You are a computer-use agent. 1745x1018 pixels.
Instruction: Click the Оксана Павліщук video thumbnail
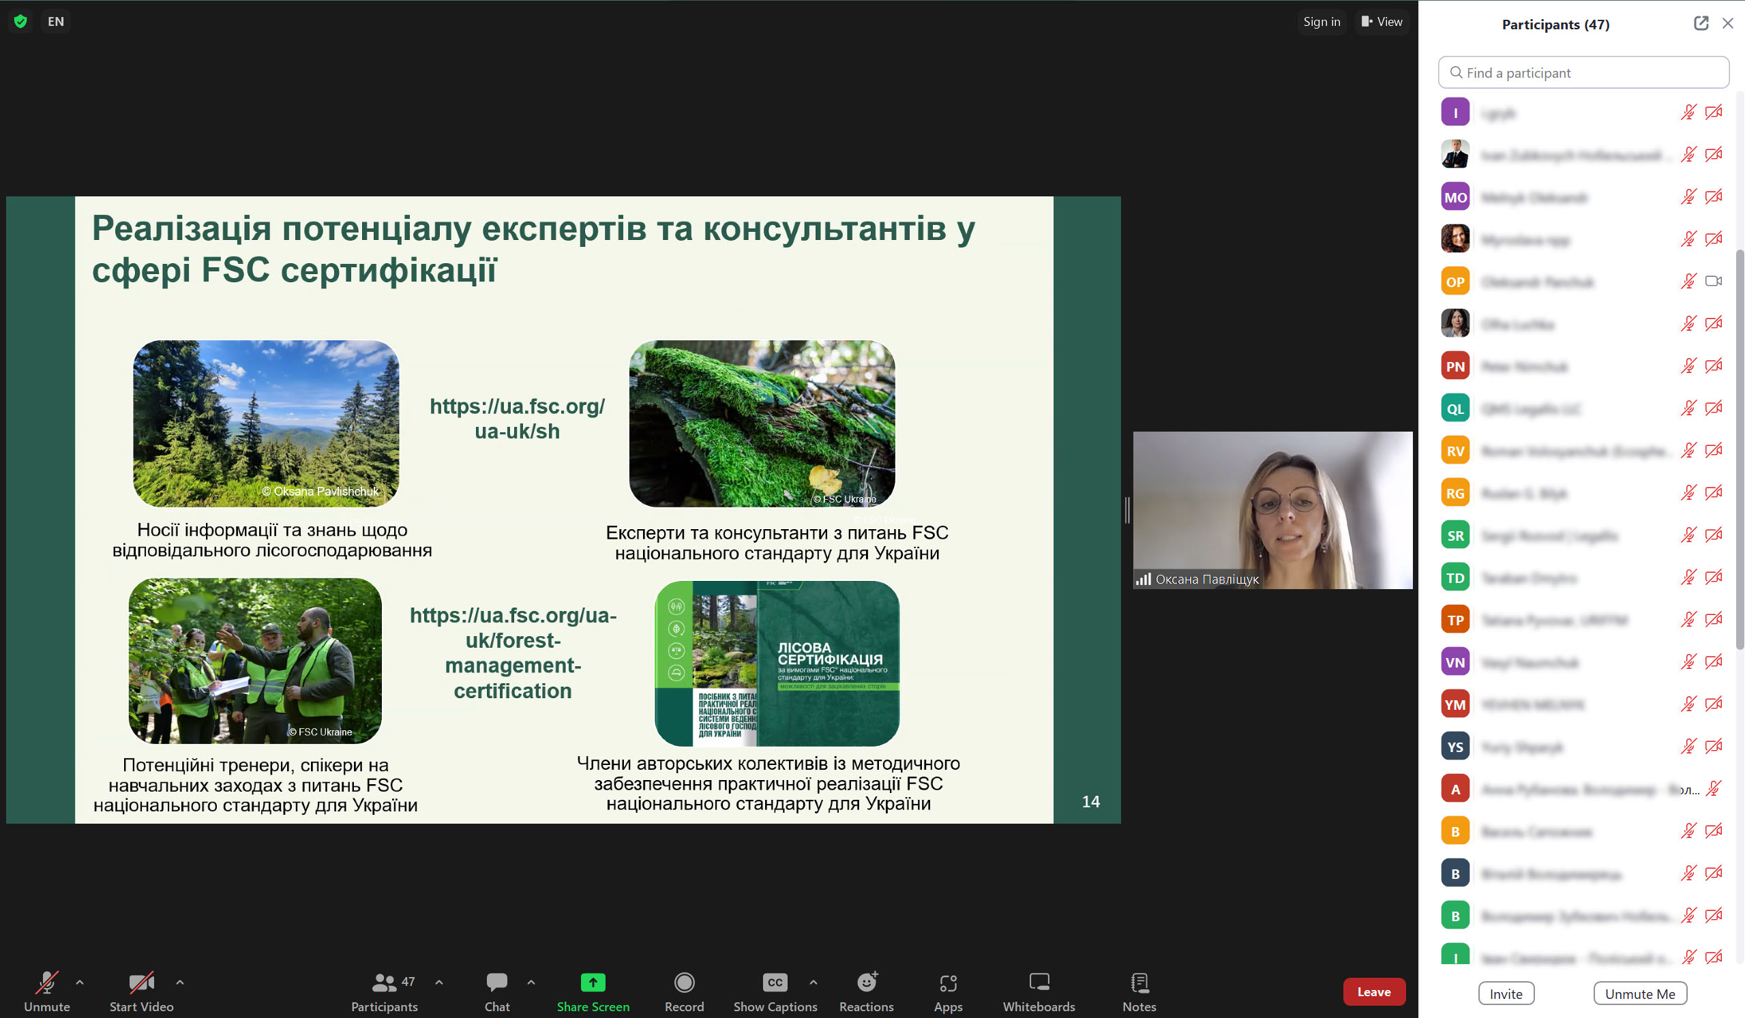point(1272,511)
